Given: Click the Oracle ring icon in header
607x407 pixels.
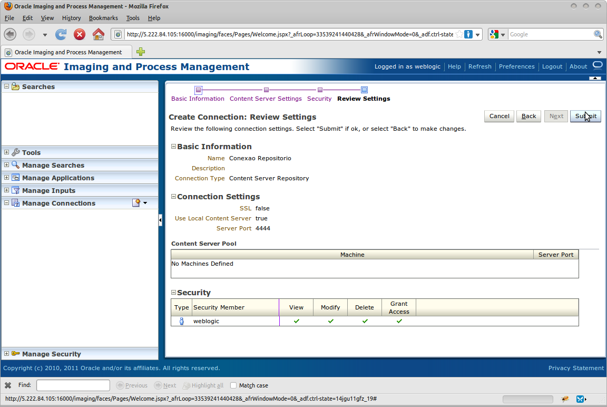Looking at the screenshot, I should (598, 64).
